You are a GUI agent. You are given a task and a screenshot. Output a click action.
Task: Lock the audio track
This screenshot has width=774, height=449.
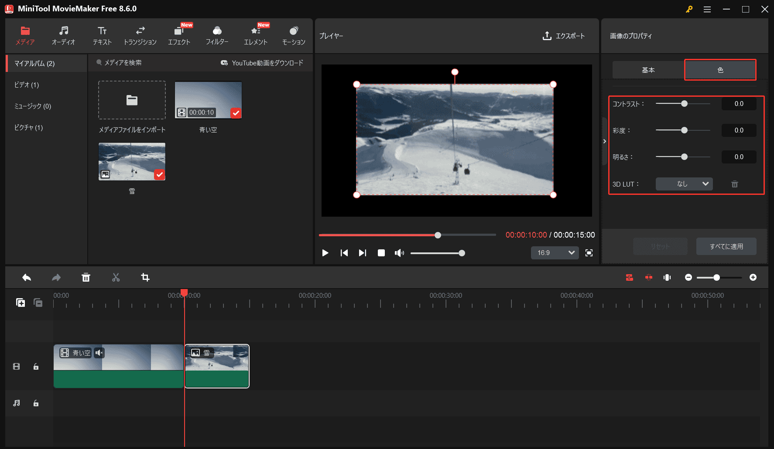pyautogui.click(x=36, y=403)
